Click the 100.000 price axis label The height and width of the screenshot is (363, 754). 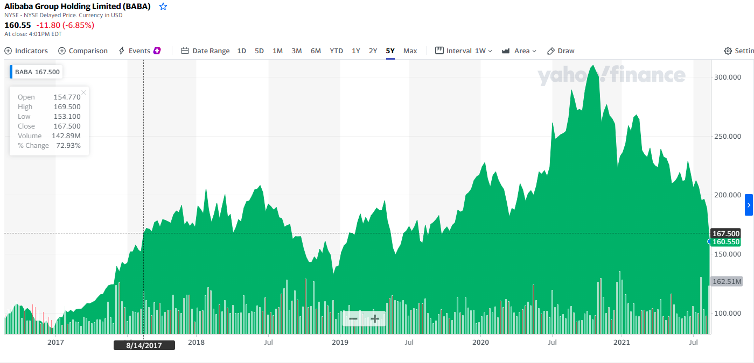click(x=728, y=313)
